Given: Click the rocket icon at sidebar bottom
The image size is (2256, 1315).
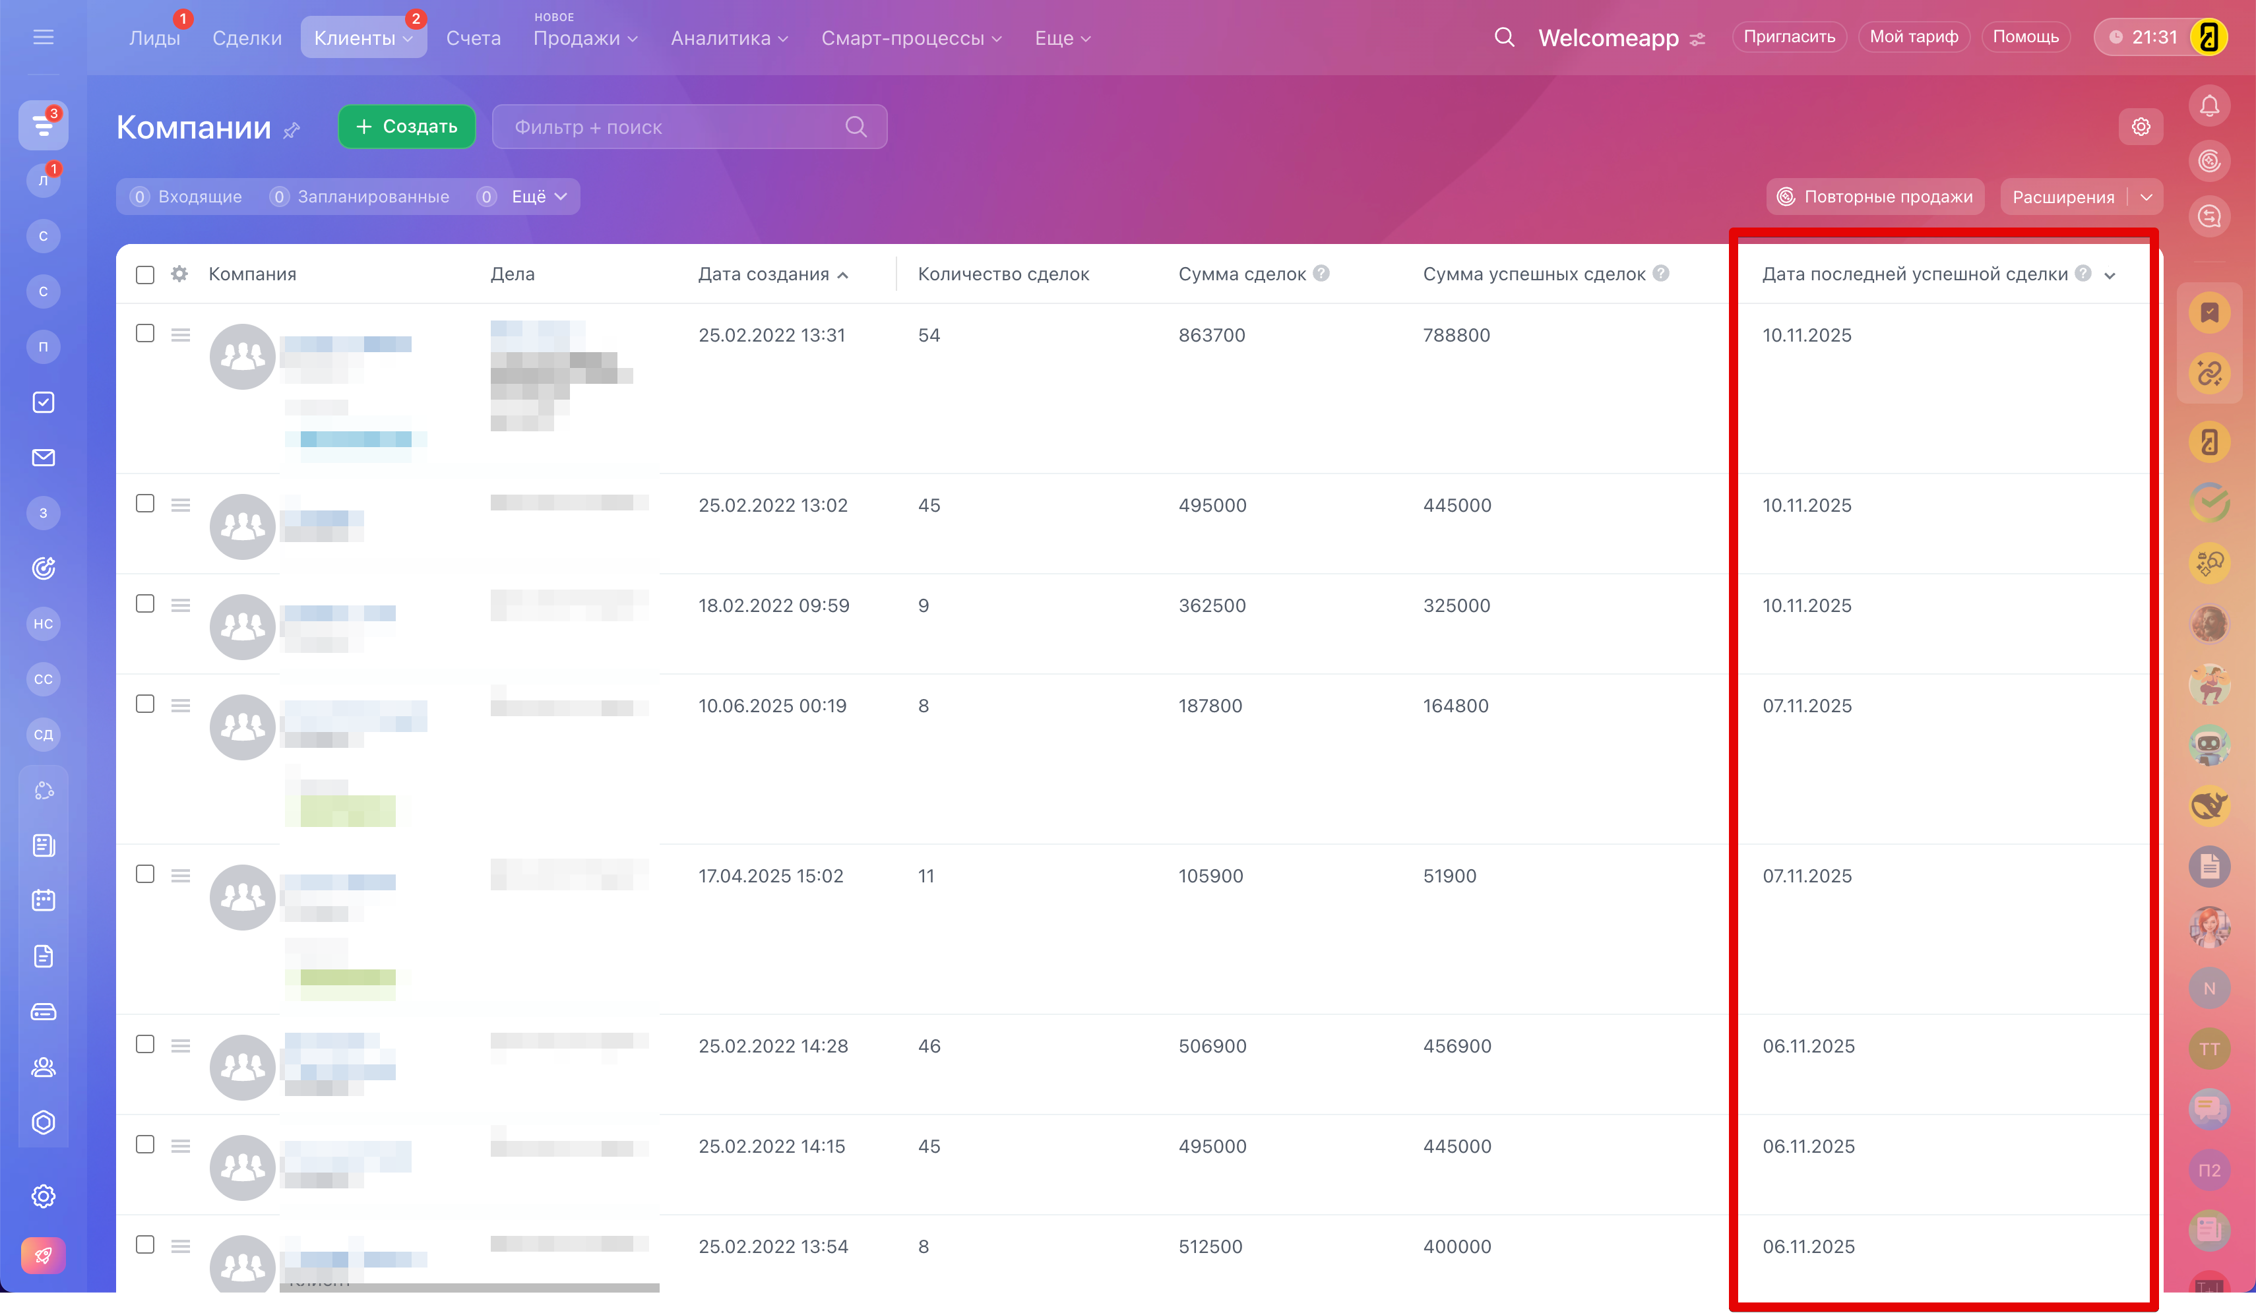Looking at the screenshot, I should (x=43, y=1255).
